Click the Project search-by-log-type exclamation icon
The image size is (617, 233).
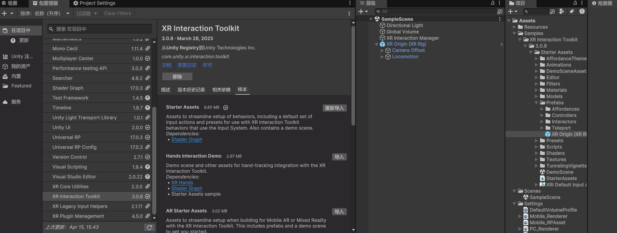(581, 12)
